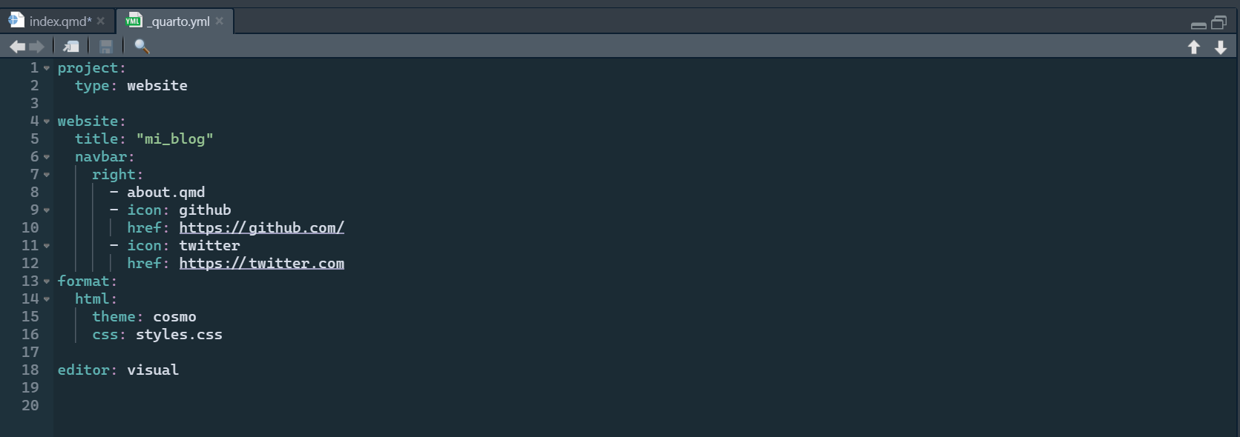Save the current document

106,47
